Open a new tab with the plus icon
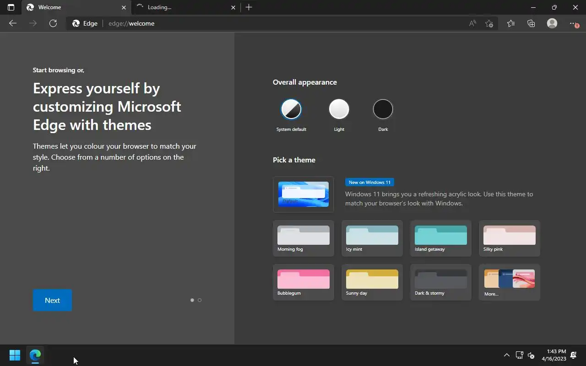The image size is (586, 366). pyautogui.click(x=249, y=7)
